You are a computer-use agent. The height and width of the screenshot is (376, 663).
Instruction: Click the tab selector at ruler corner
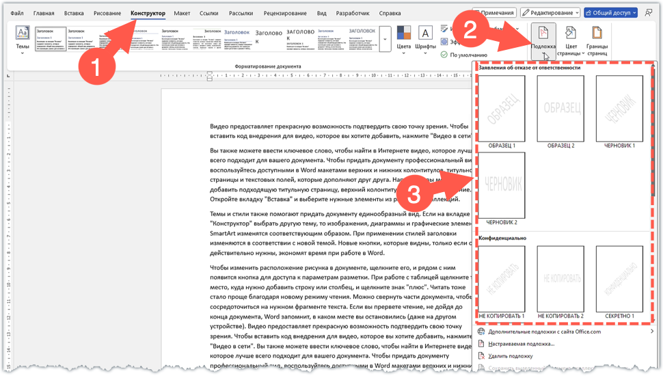8,76
